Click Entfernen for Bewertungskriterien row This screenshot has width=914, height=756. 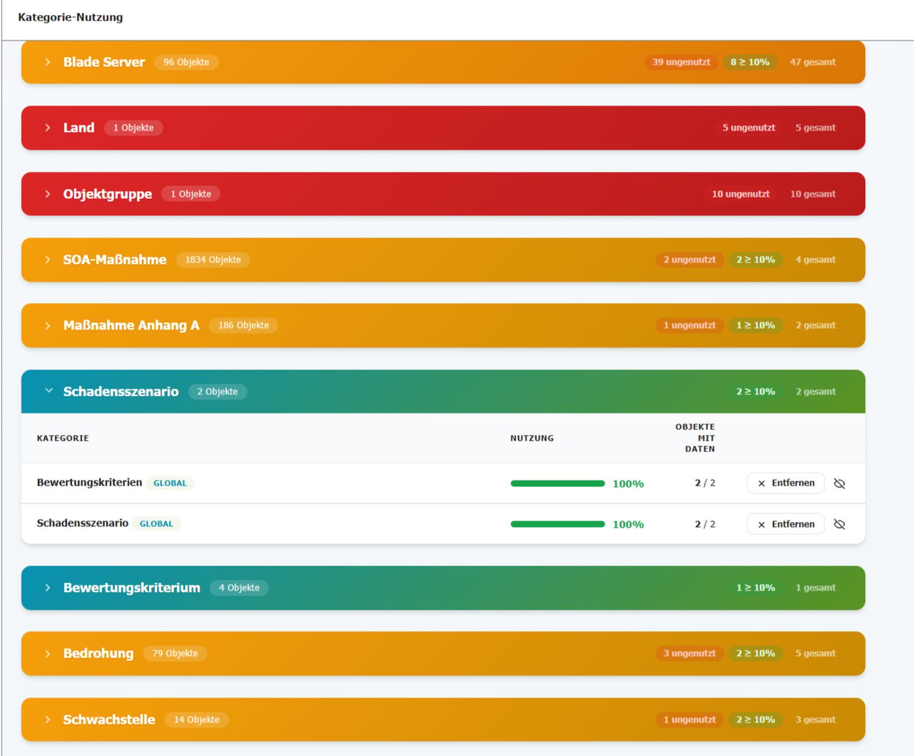785,483
